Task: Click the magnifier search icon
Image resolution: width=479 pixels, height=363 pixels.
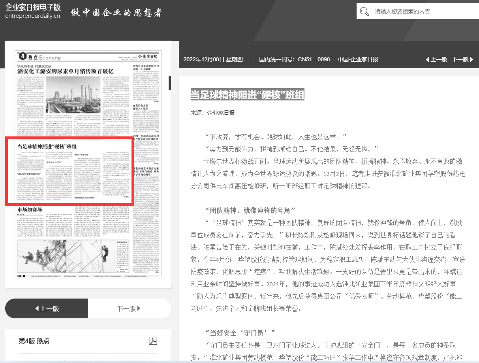Action: pos(364,11)
